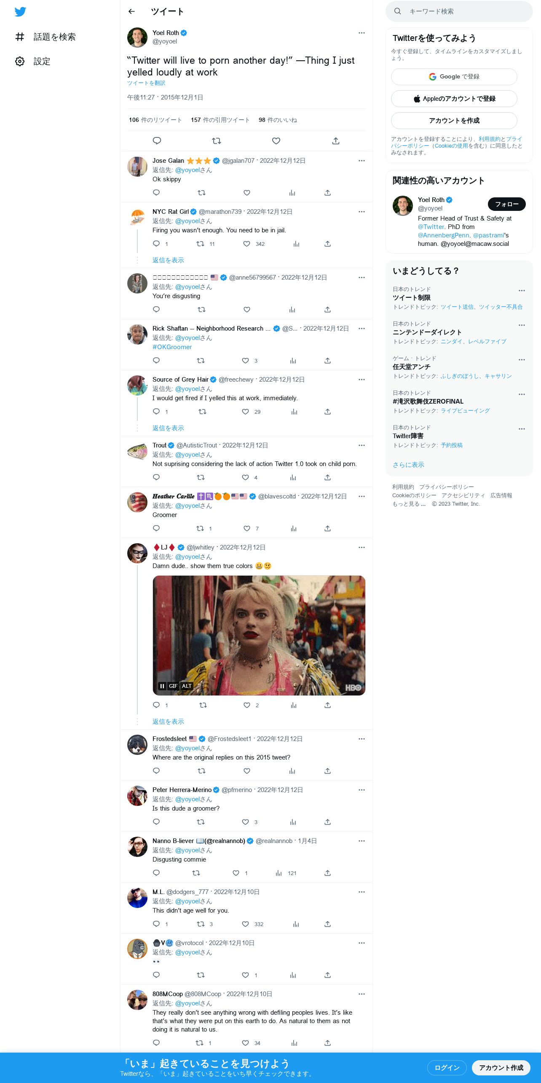Expand replies under Source of Grey Hair tweet
The height and width of the screenshot is (1083, 541).
click(x=168, y=428)
